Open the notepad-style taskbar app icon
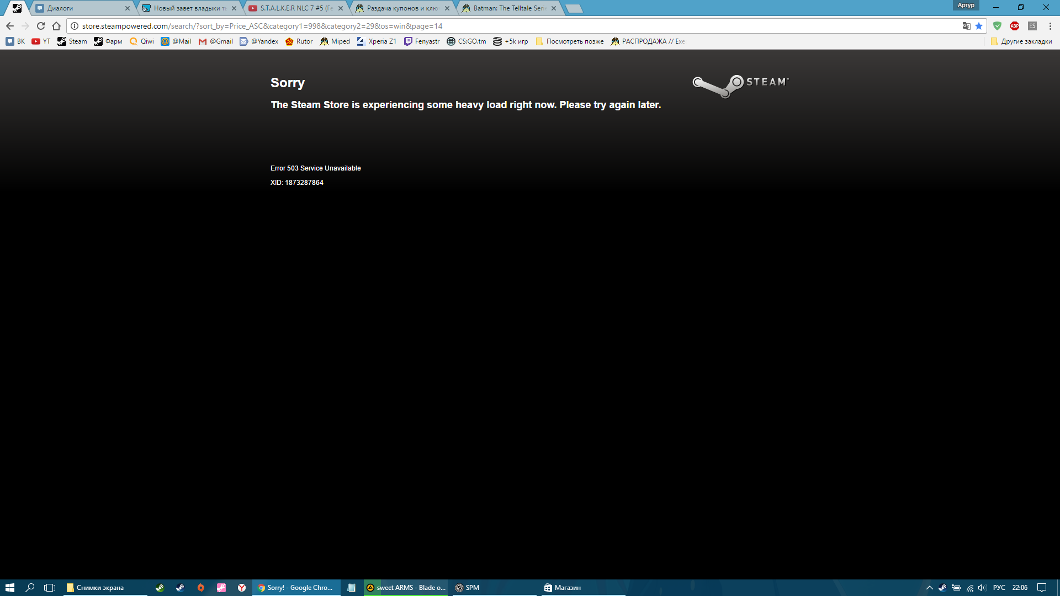The width and height of the screenshot is (1060, 596). [351, 588]
